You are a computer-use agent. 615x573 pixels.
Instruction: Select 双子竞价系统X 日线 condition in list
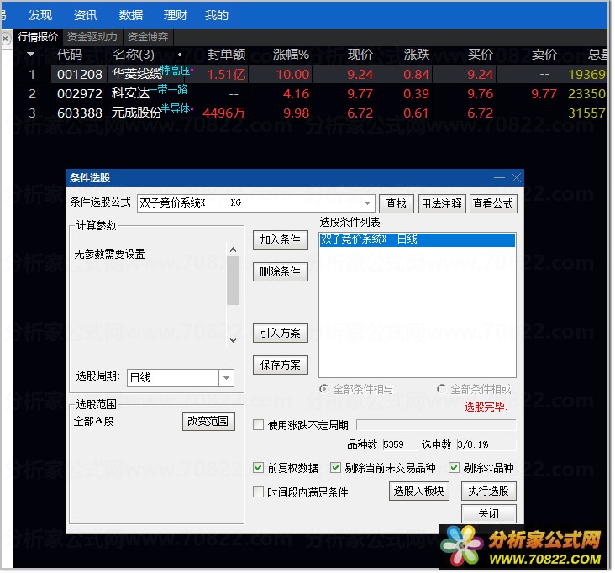pyautogui.click(x=417, y=239)
